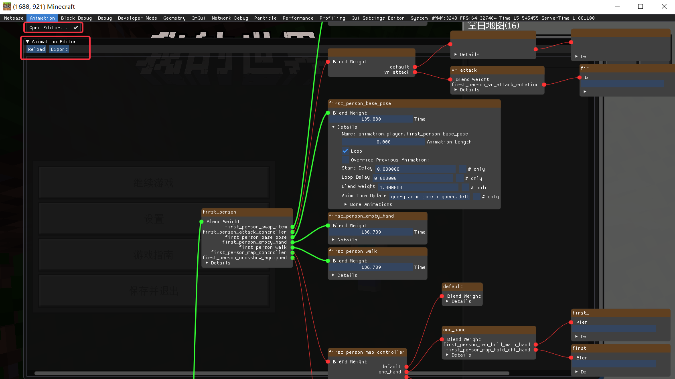Toggle the Start Delay '# only' checkbox

pos(462,169)
